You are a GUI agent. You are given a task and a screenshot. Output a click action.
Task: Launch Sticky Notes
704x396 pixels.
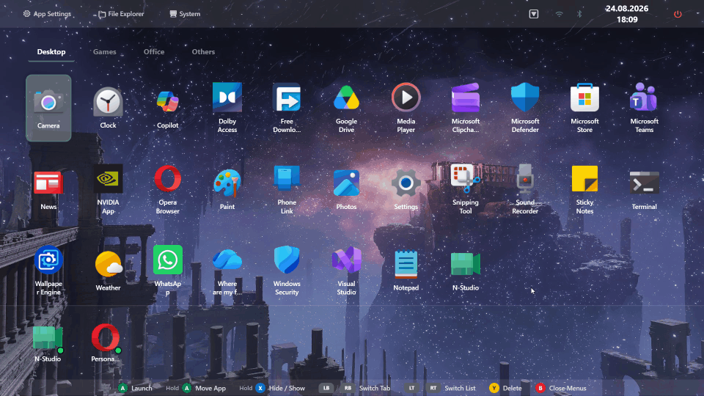coord(584,189)
